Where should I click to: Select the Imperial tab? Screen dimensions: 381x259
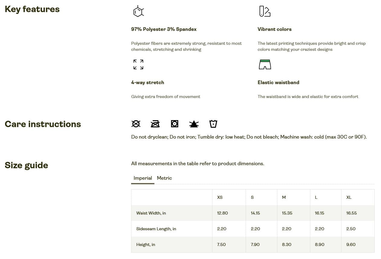click(x=143, y=178)
